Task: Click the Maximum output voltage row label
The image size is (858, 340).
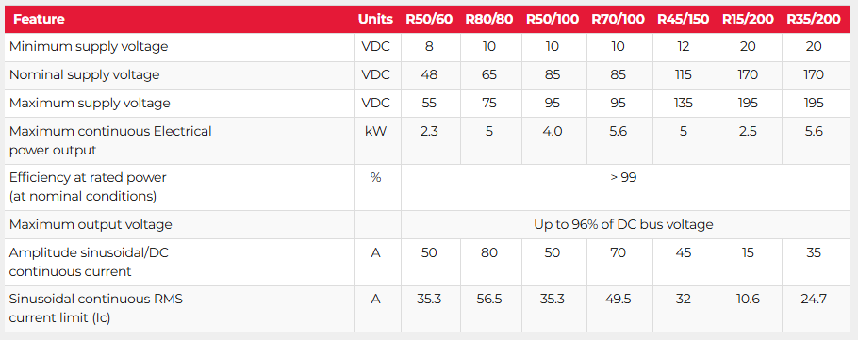Action: (91, 225)
